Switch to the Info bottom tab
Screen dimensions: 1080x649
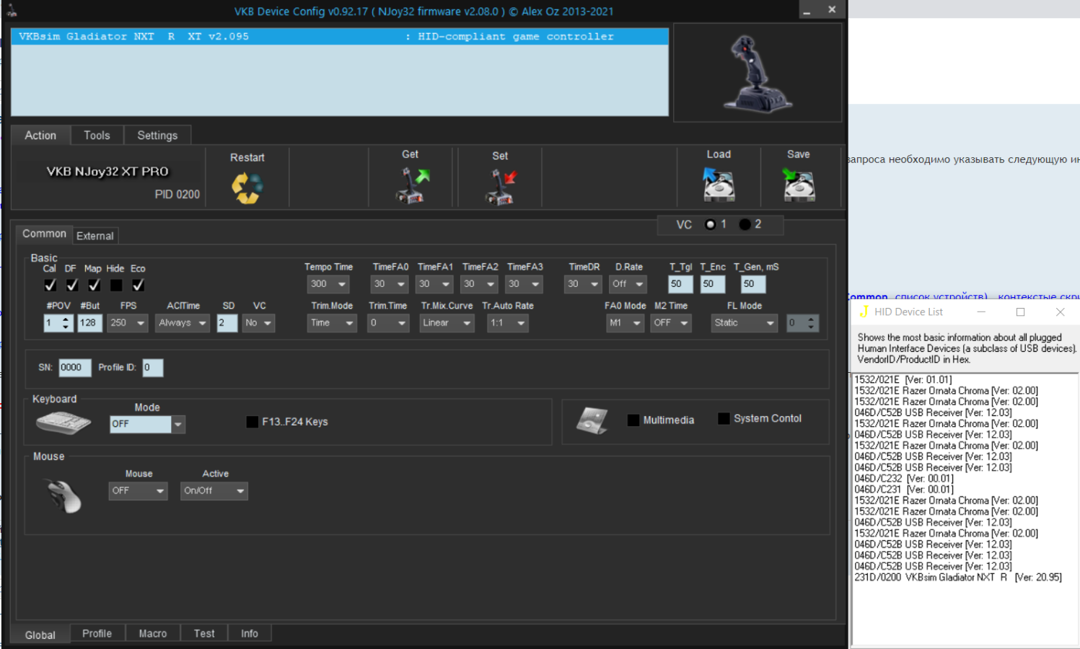[x=250, y=633]
